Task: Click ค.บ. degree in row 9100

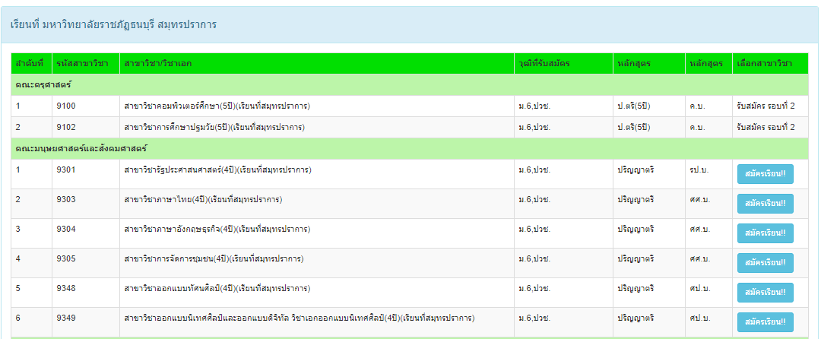Action: tap(697, 106)
